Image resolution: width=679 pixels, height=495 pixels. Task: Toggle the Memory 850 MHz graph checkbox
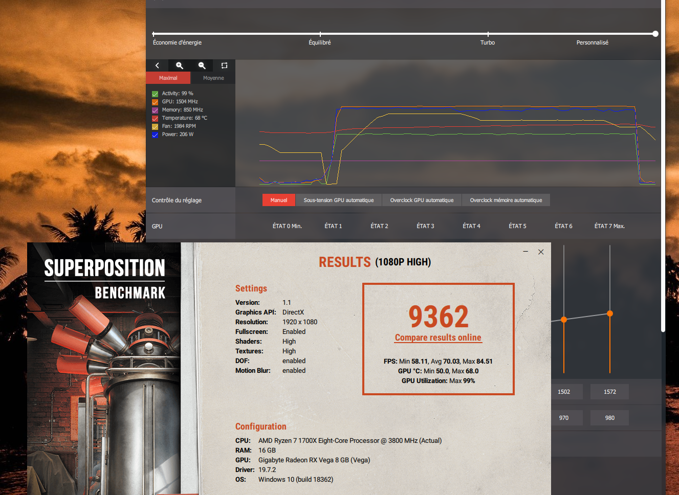(x=155, y=110)
